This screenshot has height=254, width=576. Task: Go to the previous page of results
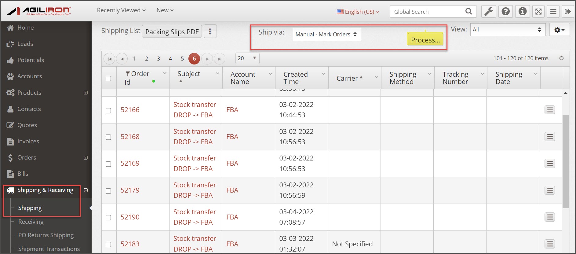pos(122,59)
